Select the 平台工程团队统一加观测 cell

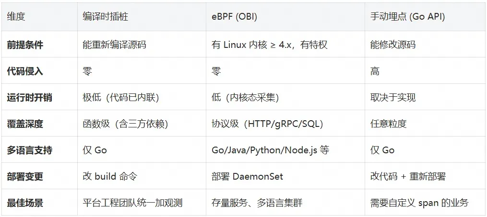(132, 203)
